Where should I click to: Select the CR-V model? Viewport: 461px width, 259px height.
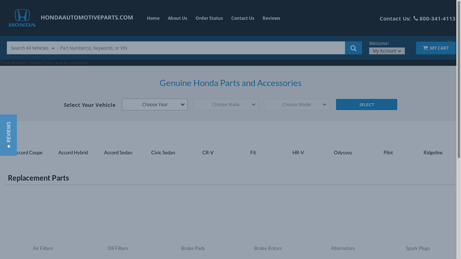coord(208,153)
